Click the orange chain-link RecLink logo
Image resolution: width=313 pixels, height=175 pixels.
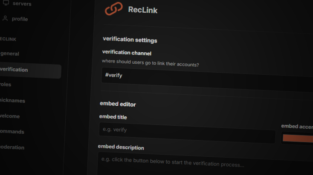(x=114, y=8)
